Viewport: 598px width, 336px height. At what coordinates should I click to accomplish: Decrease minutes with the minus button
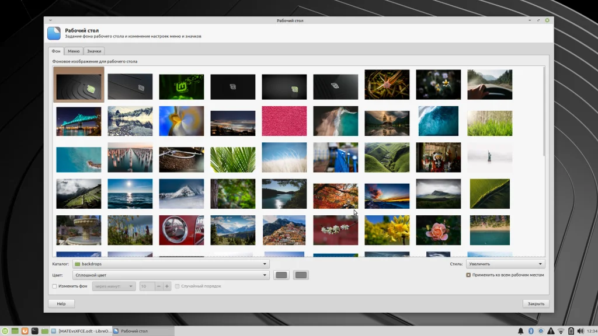point(159,286)
